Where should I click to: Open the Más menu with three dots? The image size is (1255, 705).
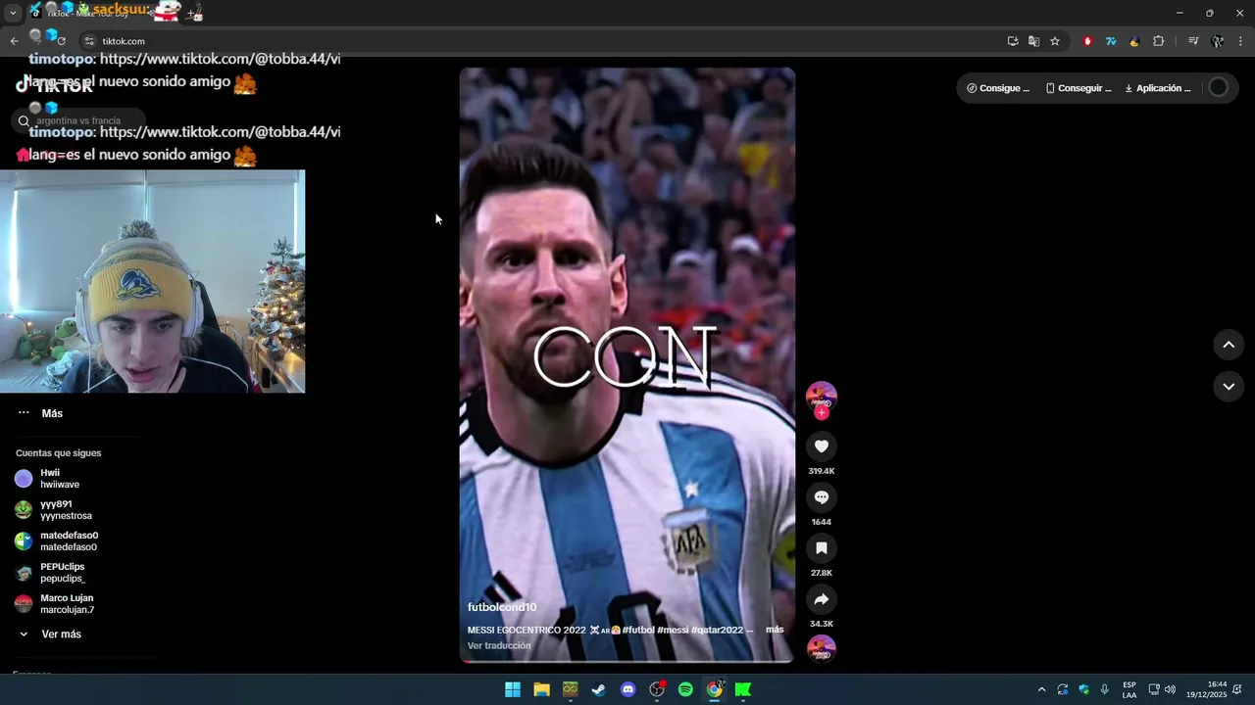[x=39, y=413]
